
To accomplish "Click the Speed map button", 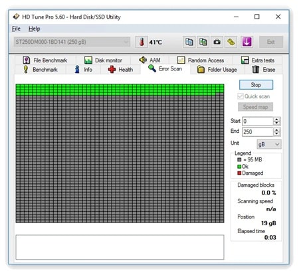I will click(x=255, y=107).
